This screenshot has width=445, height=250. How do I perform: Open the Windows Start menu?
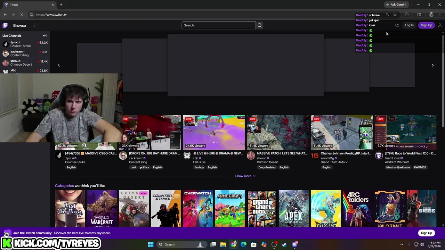pos(151,244)
